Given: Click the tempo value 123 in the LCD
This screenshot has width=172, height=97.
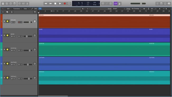Looking at the screenshot, I should (x=88, y=2).
